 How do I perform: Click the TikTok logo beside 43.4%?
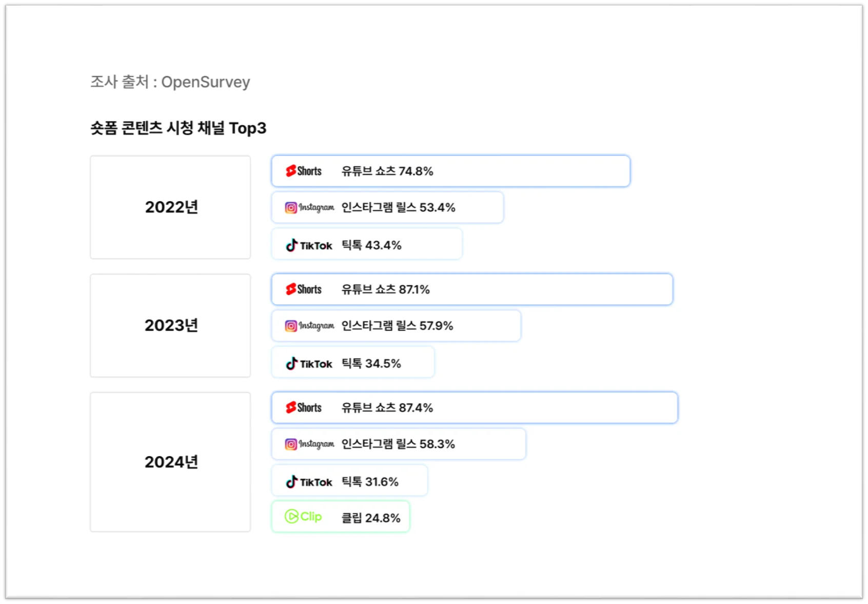tap(309, 245)
